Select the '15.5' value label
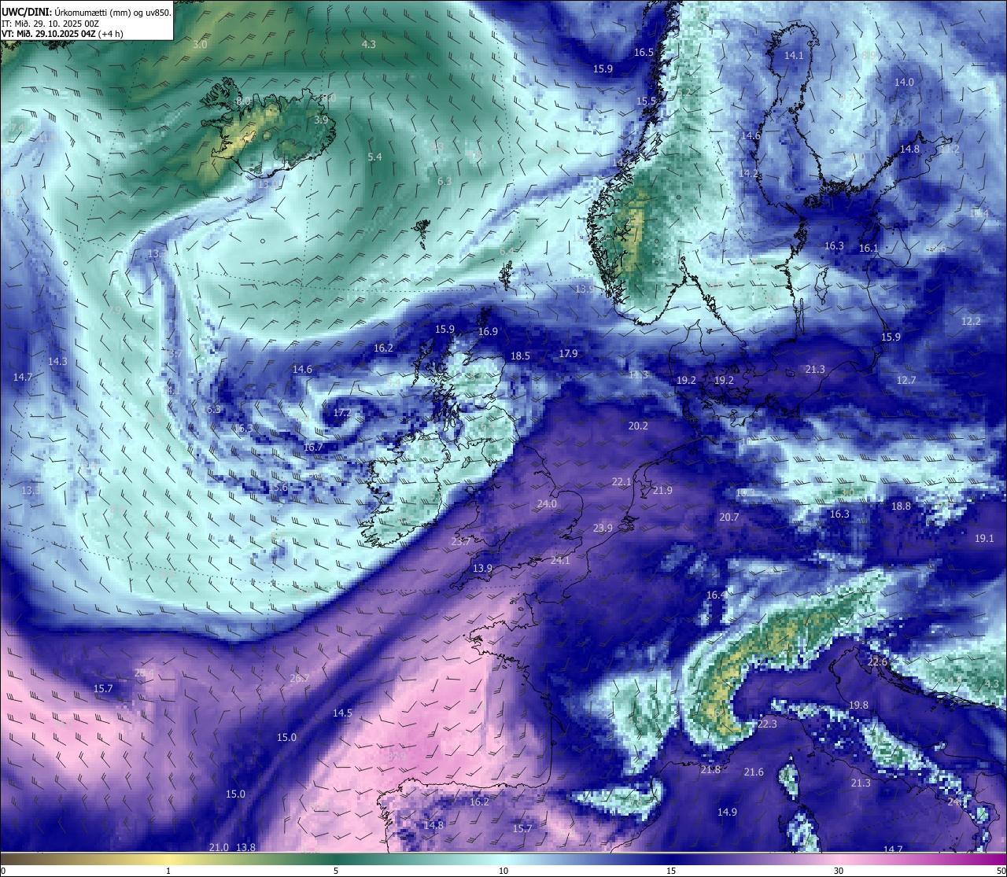1007x877 pixels. pyautogui.click(x=646, y=101)
